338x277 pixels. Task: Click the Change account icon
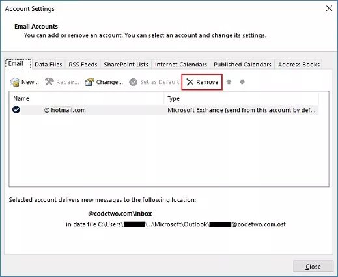(89, 82)
